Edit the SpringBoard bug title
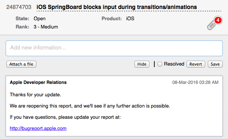 (116, 7)
